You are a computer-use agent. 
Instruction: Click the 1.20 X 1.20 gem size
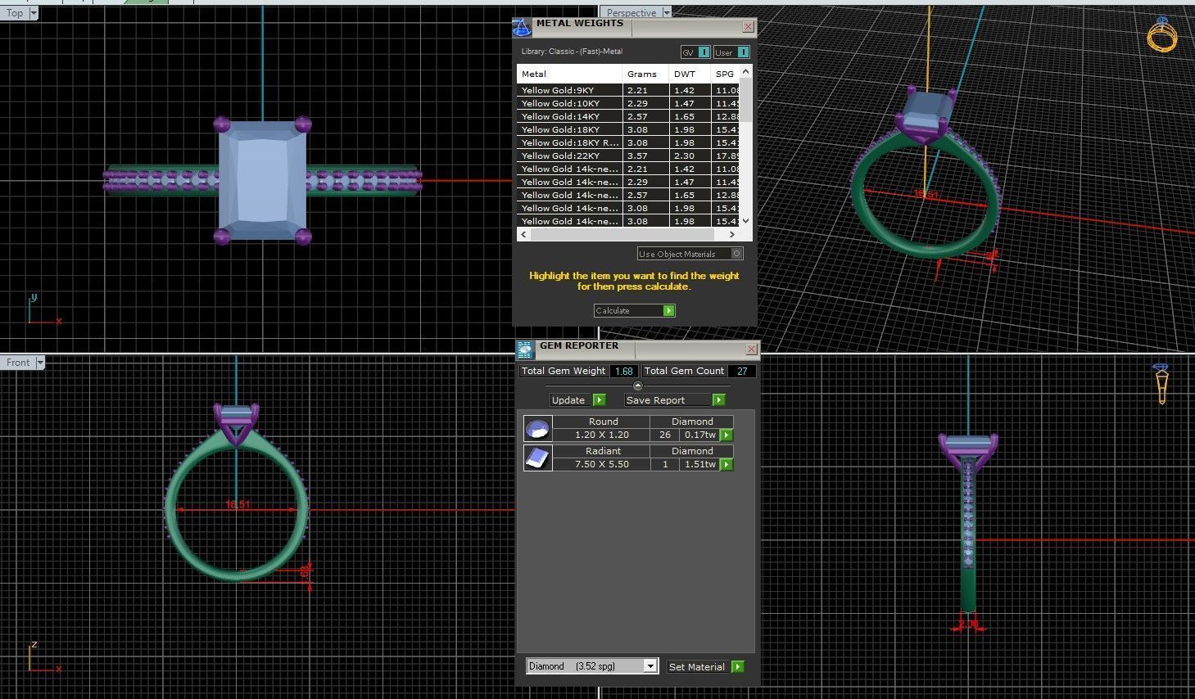point(602,435)
